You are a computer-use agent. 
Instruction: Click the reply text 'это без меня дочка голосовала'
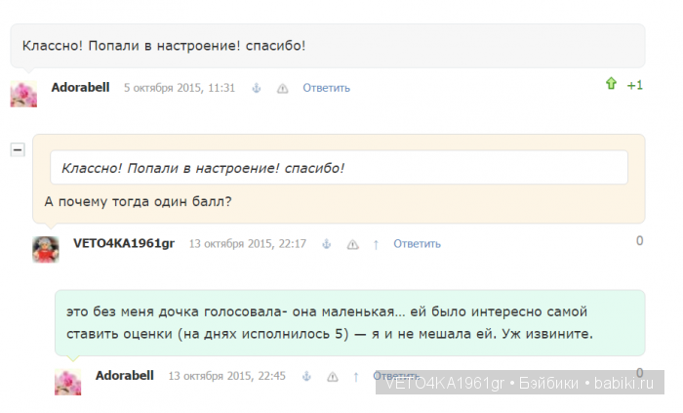[175, 311]
